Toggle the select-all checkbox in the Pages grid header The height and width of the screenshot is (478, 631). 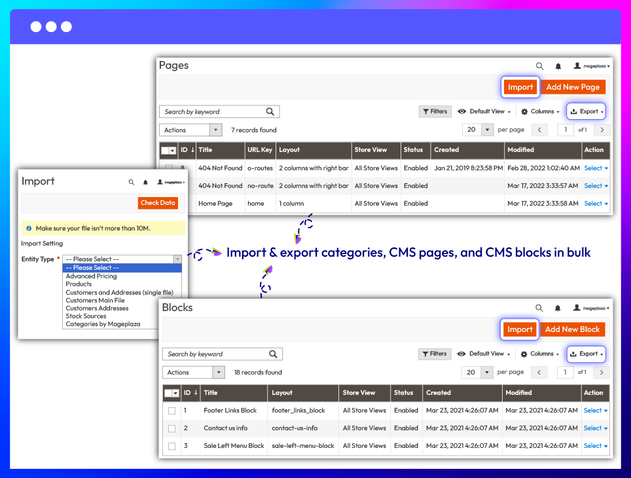click(x=164, y=150)
